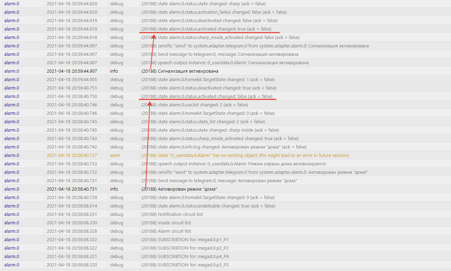
Task: Click timestamp 2021-04-18 20:59:44.918
Action: coord(72,37)
